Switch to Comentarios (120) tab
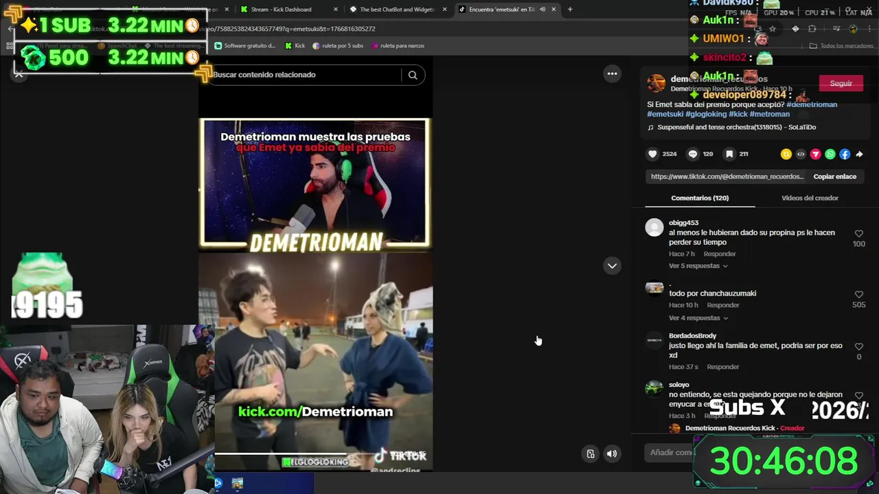The image size is (879, 494). [700, 198]
